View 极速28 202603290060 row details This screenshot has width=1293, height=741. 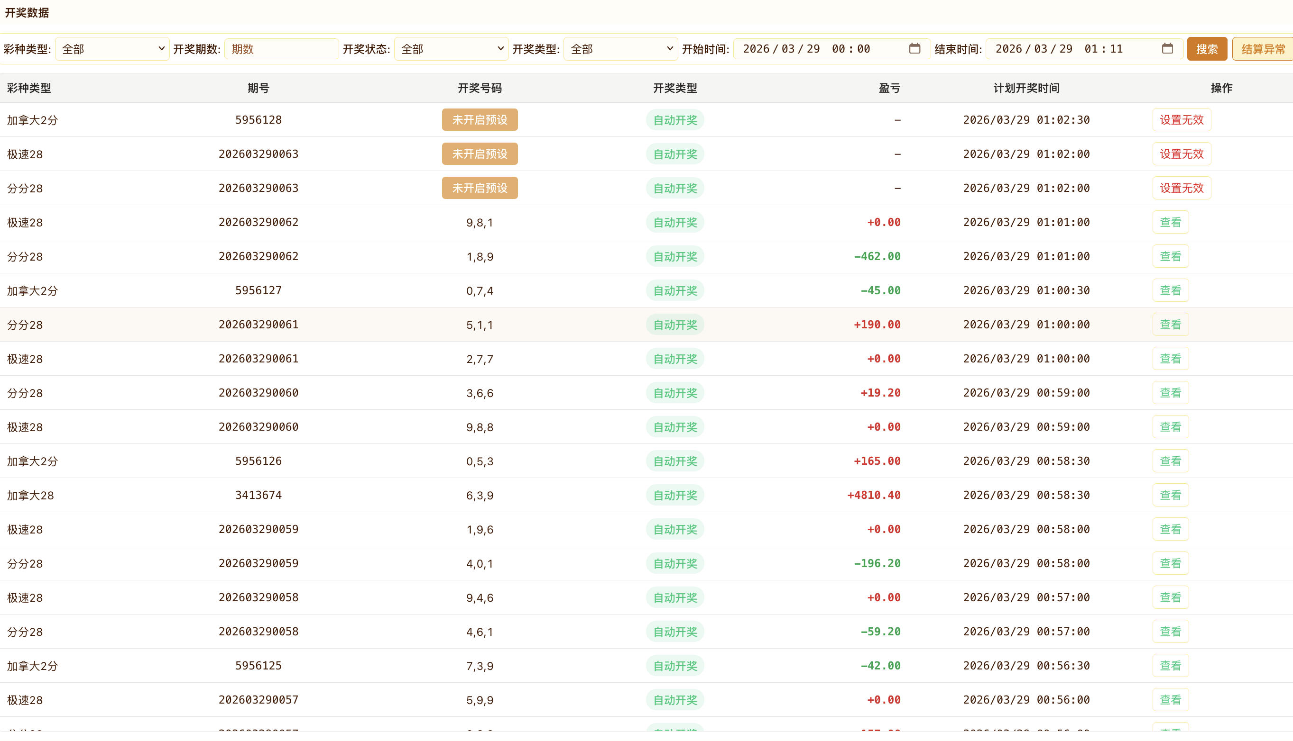[1170, 426]
